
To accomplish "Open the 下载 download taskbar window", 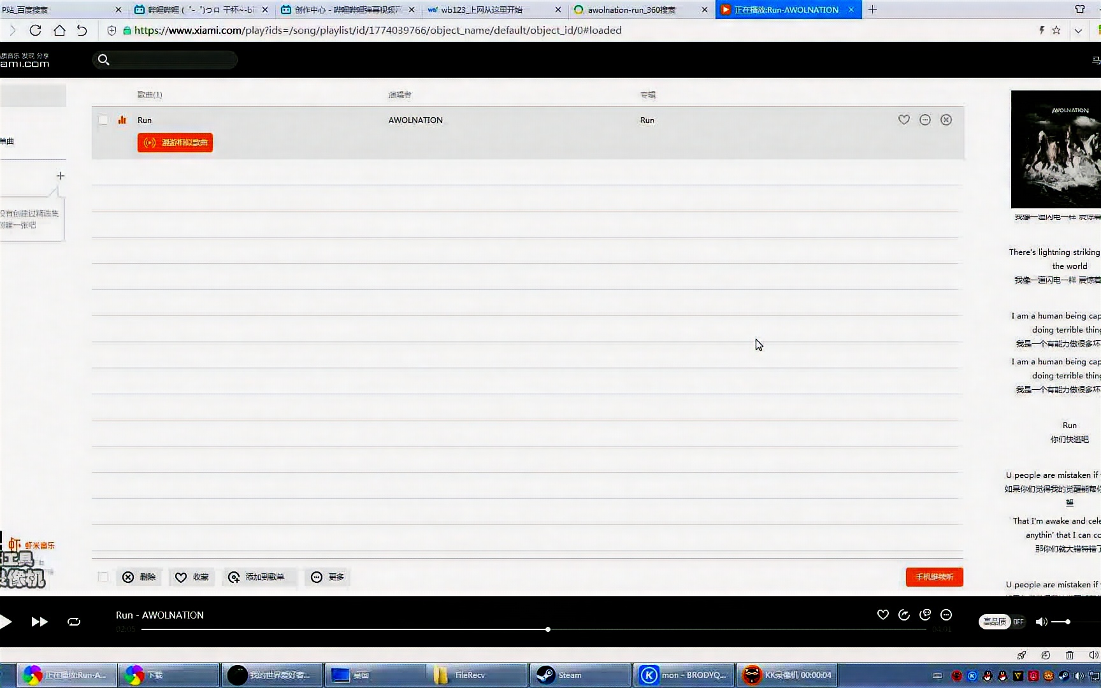I will click(168, 675).
